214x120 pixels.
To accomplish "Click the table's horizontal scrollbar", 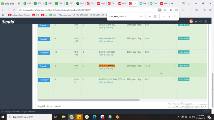I will [x=89, y=100].
